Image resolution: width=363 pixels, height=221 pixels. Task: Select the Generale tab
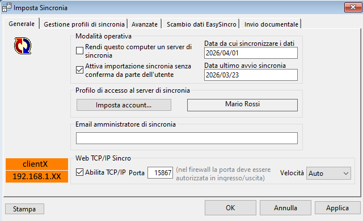point(22,24)
